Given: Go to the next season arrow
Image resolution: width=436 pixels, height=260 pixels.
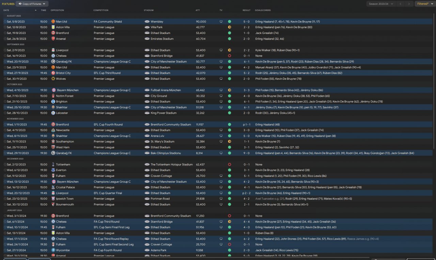Looking at the screenshot, I should click(409, 4).
